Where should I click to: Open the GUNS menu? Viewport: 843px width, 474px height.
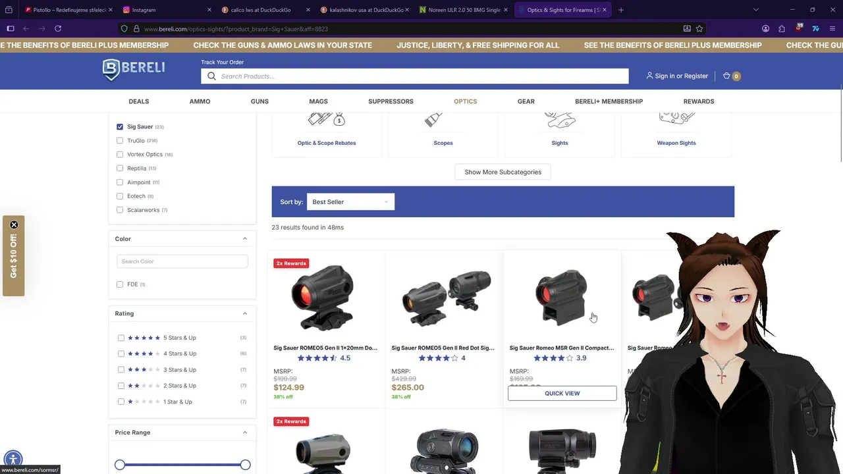point(259,101)
